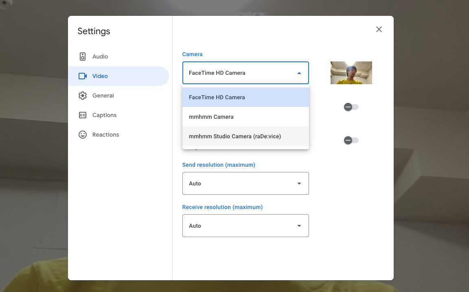Open the Audio settings tab

click(118, 57)
